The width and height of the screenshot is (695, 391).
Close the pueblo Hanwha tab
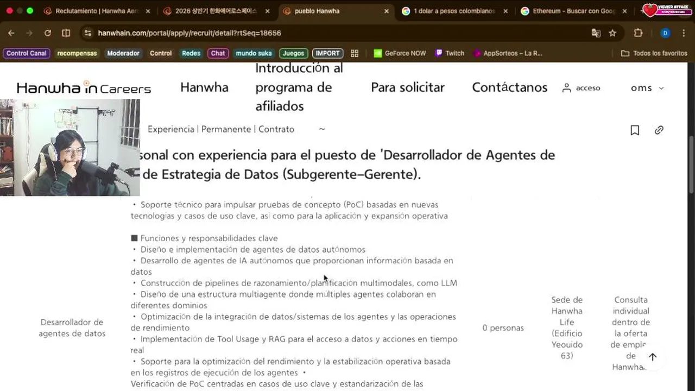click(387, 11)
